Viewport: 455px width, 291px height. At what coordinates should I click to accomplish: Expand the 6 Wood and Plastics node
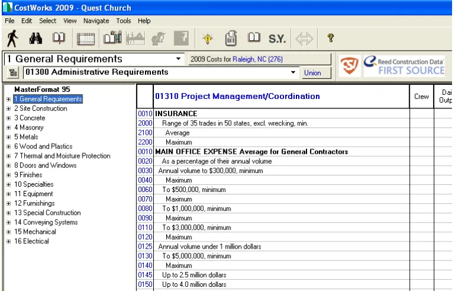click(9, 147)
